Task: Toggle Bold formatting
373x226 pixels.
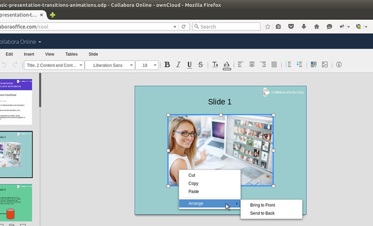Action: (x=167, y=65)
